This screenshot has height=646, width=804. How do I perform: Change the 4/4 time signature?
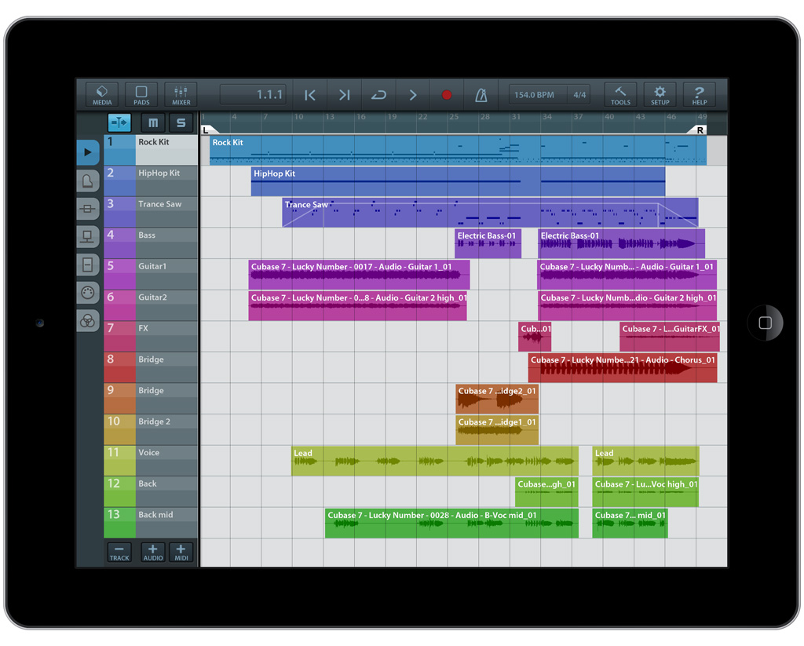pos(579,93)
